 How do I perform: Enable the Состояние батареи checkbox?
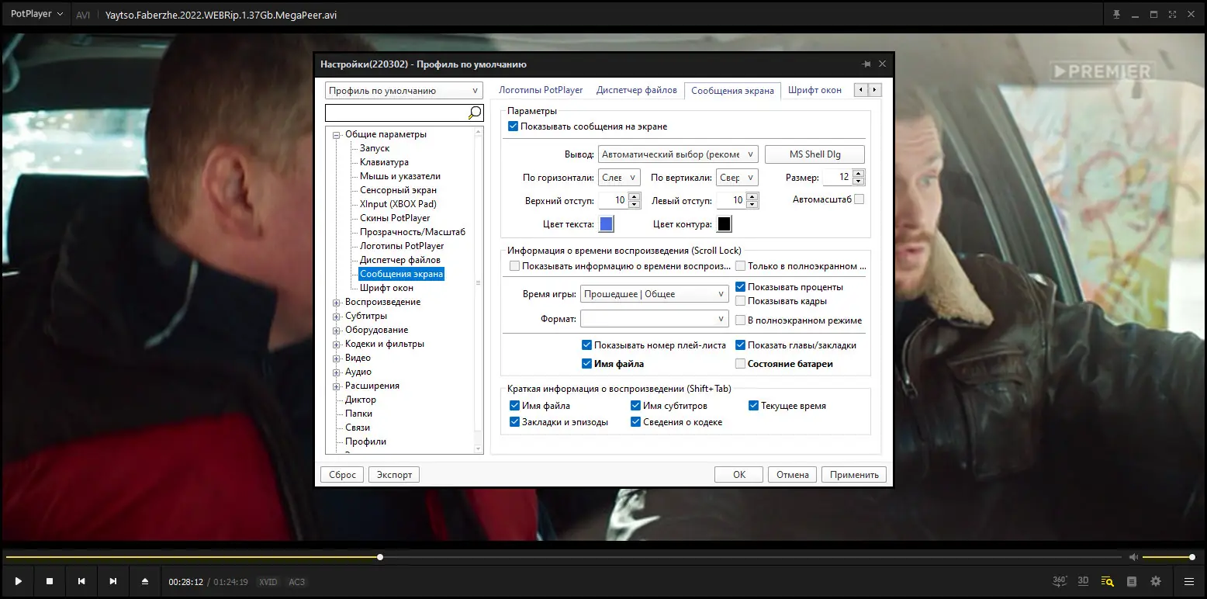tap(740, 364)
